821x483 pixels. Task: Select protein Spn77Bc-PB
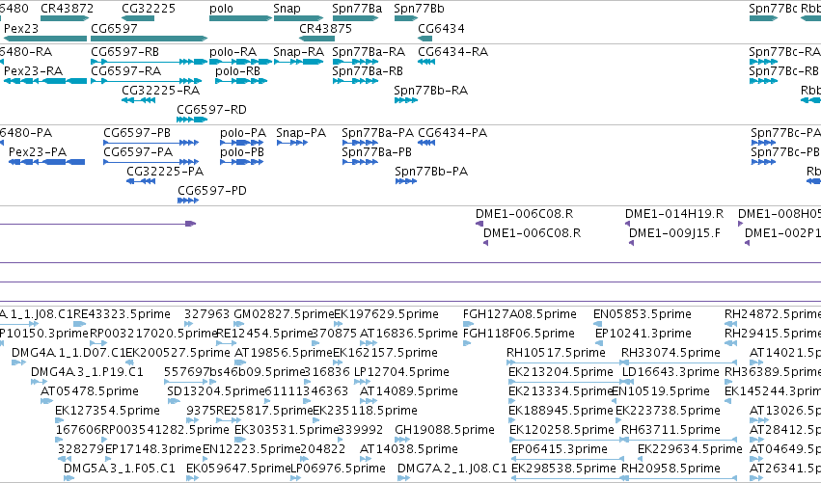763,162
